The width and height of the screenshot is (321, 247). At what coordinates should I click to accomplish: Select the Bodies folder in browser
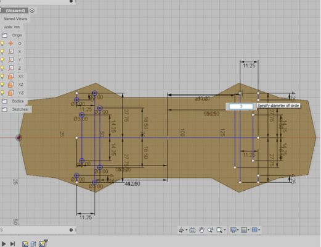tap(18, 101)
